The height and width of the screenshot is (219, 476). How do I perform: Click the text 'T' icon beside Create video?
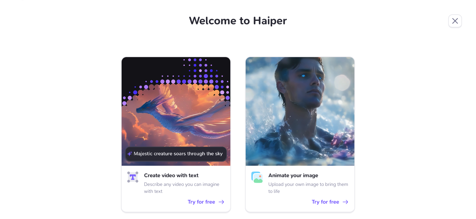coord(133,177)
